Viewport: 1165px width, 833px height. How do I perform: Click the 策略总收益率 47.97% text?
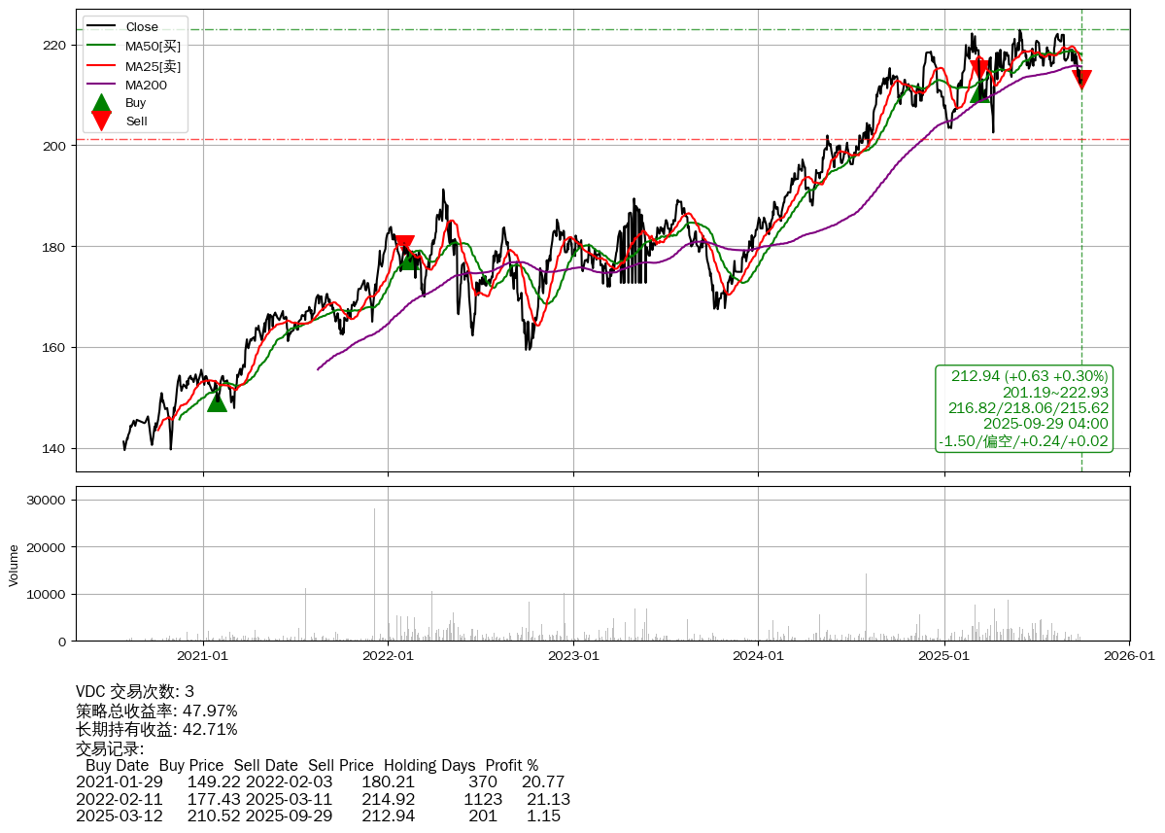pyautogui.click(x=156, y=711)
